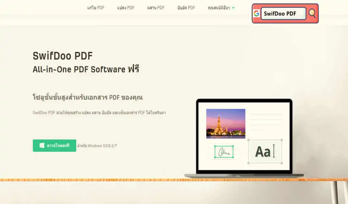Image resolution: width=348 pixels, height=204 pixels.
Task: Click the Windows logo on download button
Action: tap(42, 146)
